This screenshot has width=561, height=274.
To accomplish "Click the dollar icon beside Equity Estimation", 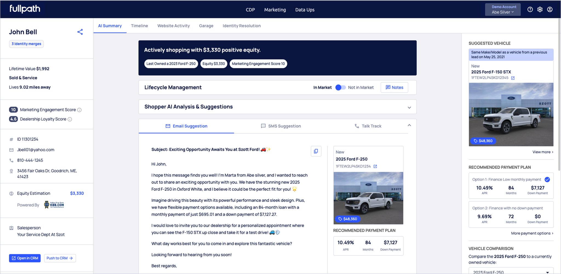I will click(12, 194).
